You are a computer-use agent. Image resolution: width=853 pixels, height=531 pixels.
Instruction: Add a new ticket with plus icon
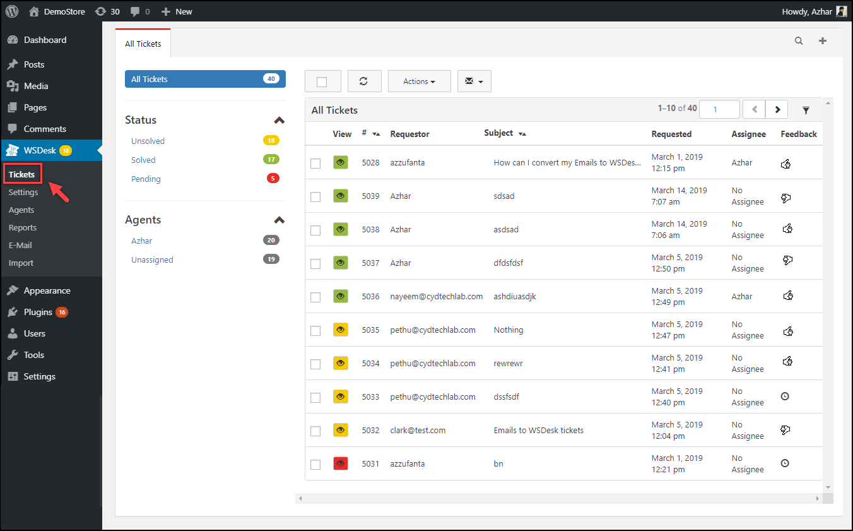[x=823, y=41]
